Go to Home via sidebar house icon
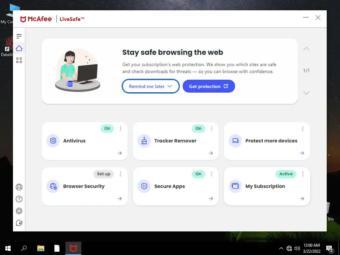Image resolution: width=340 pixels, height=255 pixels. point(19,48)
